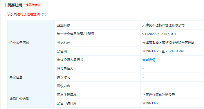Select notice period 2020-11-26 至 2021-01-09
The height and width of the screenshot is (109, 204).
163,51
